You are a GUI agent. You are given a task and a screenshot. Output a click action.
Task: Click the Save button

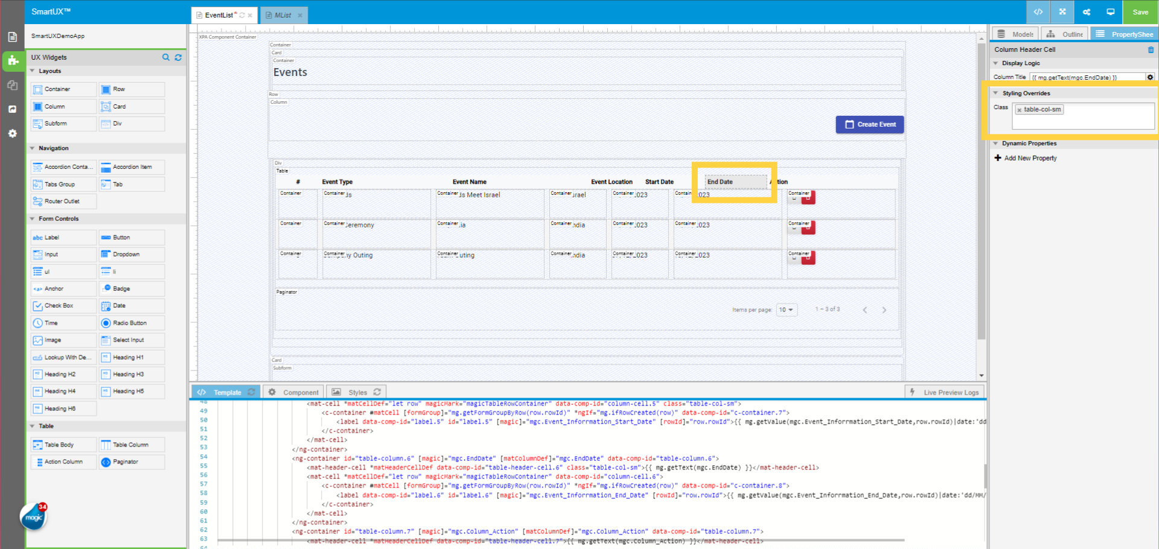tap(1140, 11)
